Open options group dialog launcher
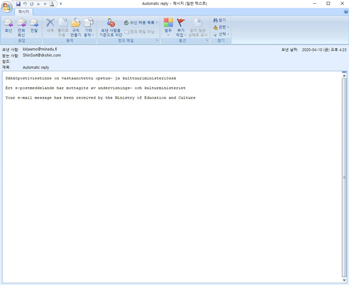 [207, 40]
